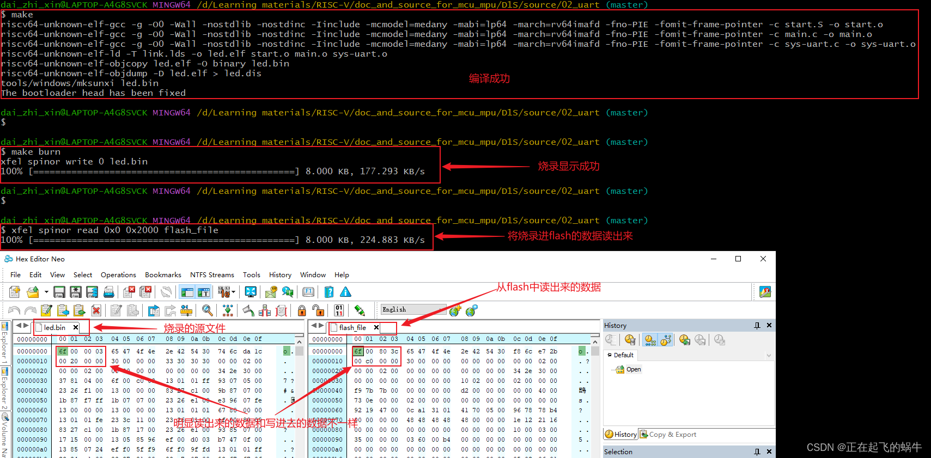
Task: Click the Close document icon
Action: point(129,292)
